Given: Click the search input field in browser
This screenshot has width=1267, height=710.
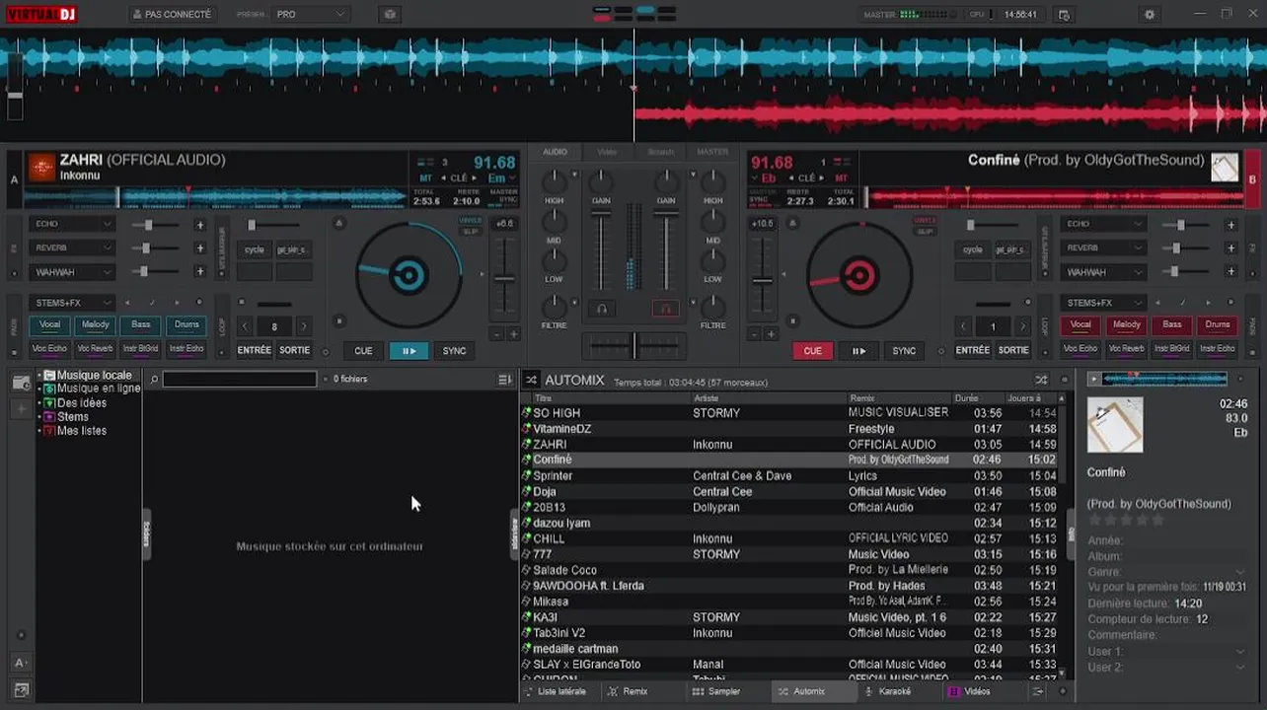Looking at the screenshot, I should tap(240, 379).
